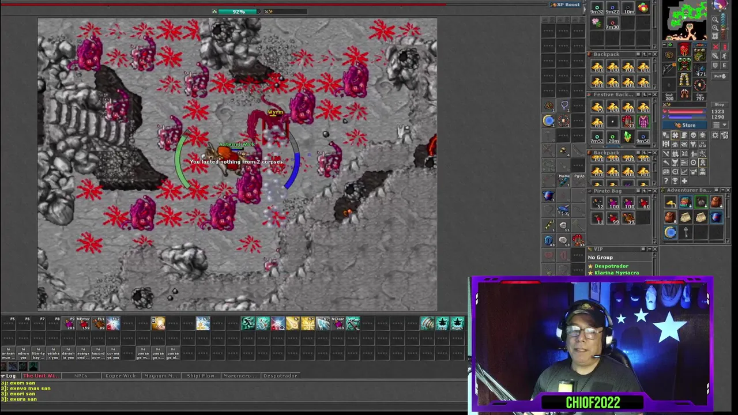Toggle the shield defensive stance button

pyautogui.click(x=715, y=65)
